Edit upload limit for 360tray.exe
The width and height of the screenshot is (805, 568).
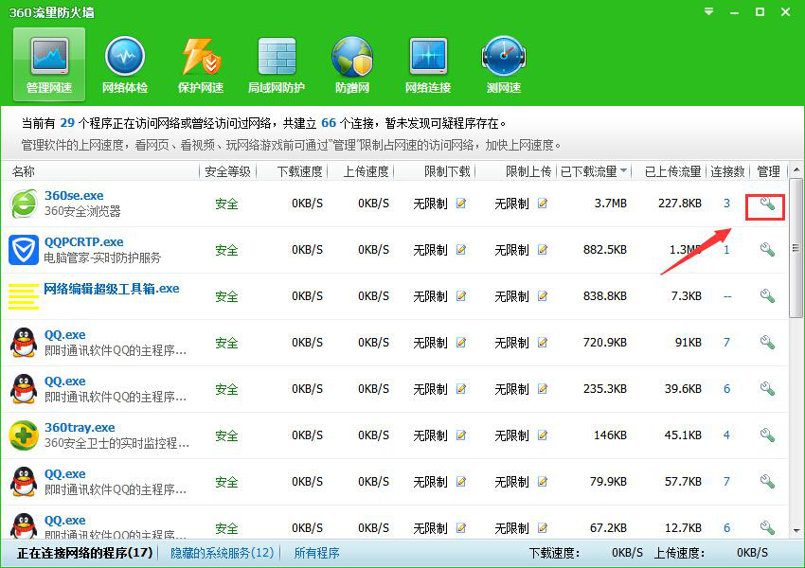[x=543, y=435]
